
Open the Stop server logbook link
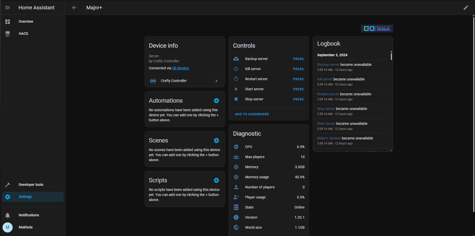point(326,109)
